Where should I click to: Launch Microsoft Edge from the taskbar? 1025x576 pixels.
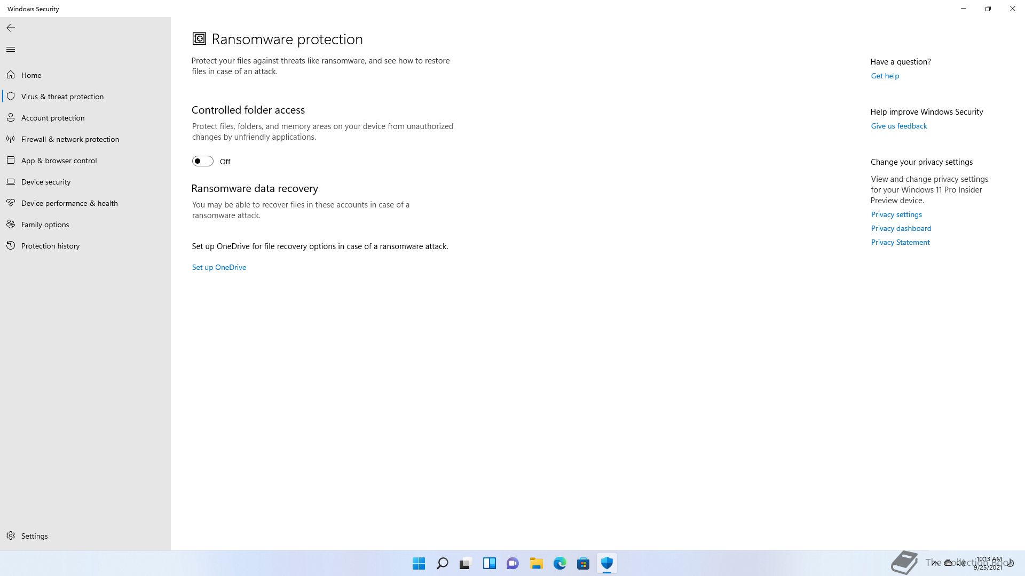point(560,563)
